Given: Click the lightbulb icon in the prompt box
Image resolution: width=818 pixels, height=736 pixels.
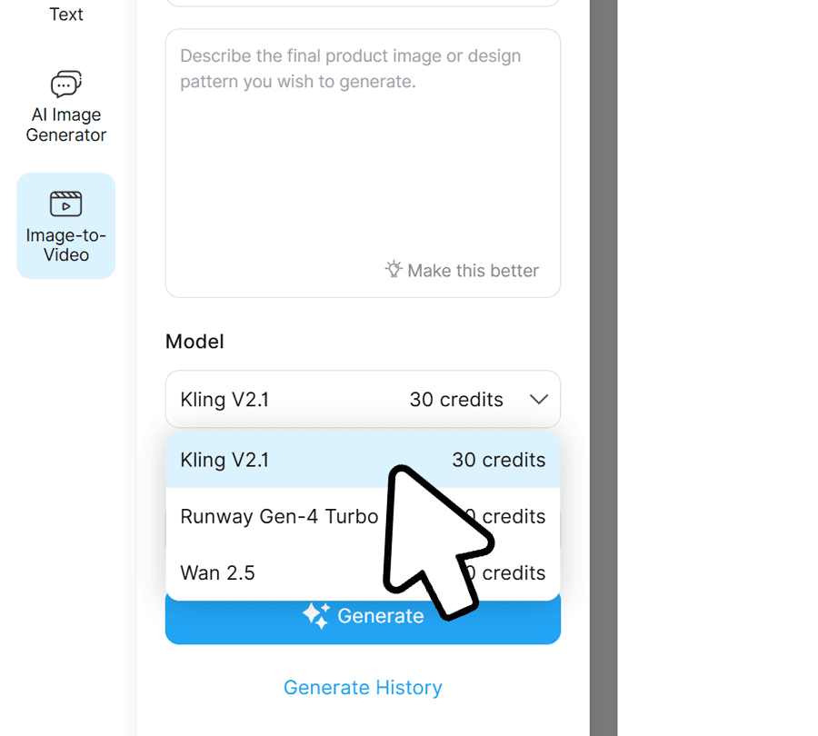Looking at the screenshot, I should [394, 270].
